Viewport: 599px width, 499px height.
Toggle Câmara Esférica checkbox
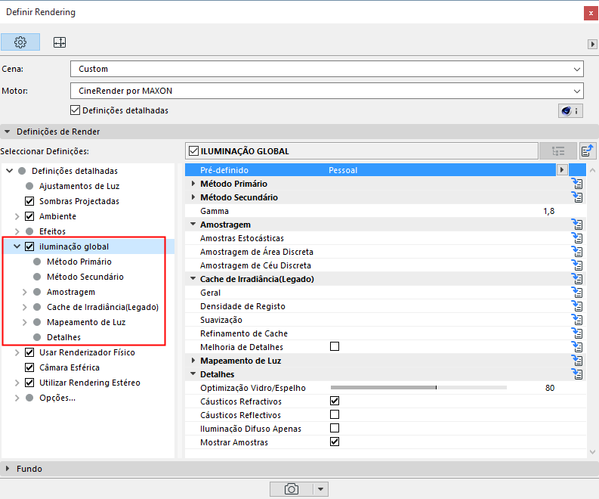(29, 367)
